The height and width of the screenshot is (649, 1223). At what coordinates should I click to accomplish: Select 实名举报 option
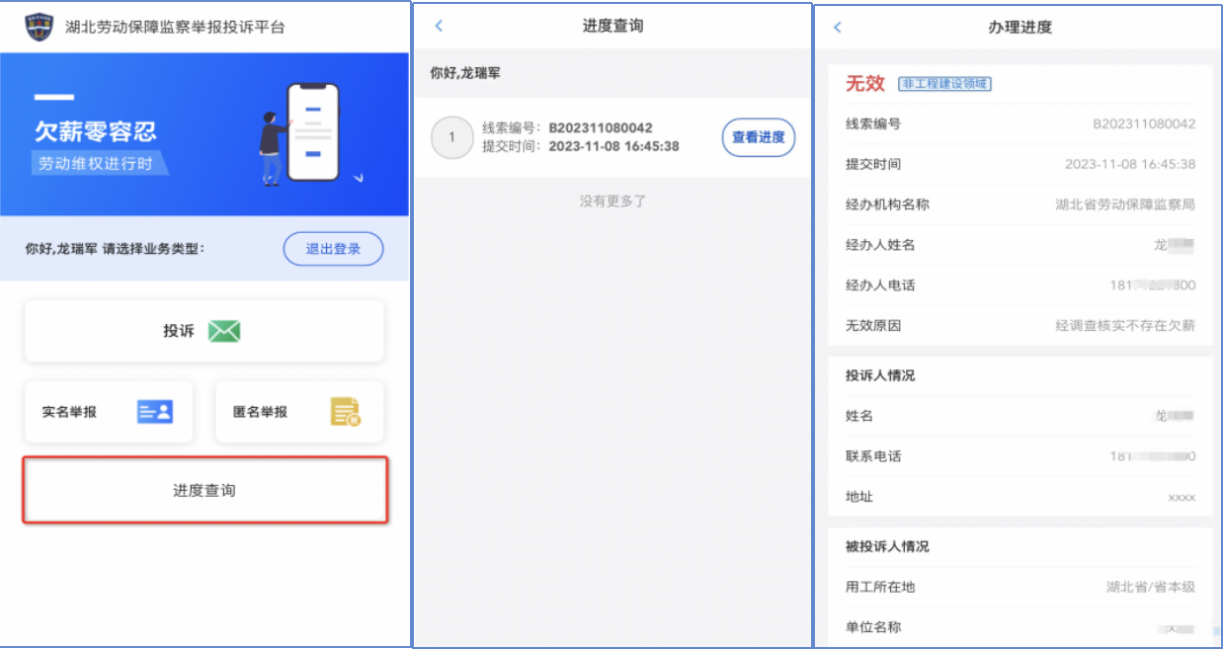[x=108, y=412]
